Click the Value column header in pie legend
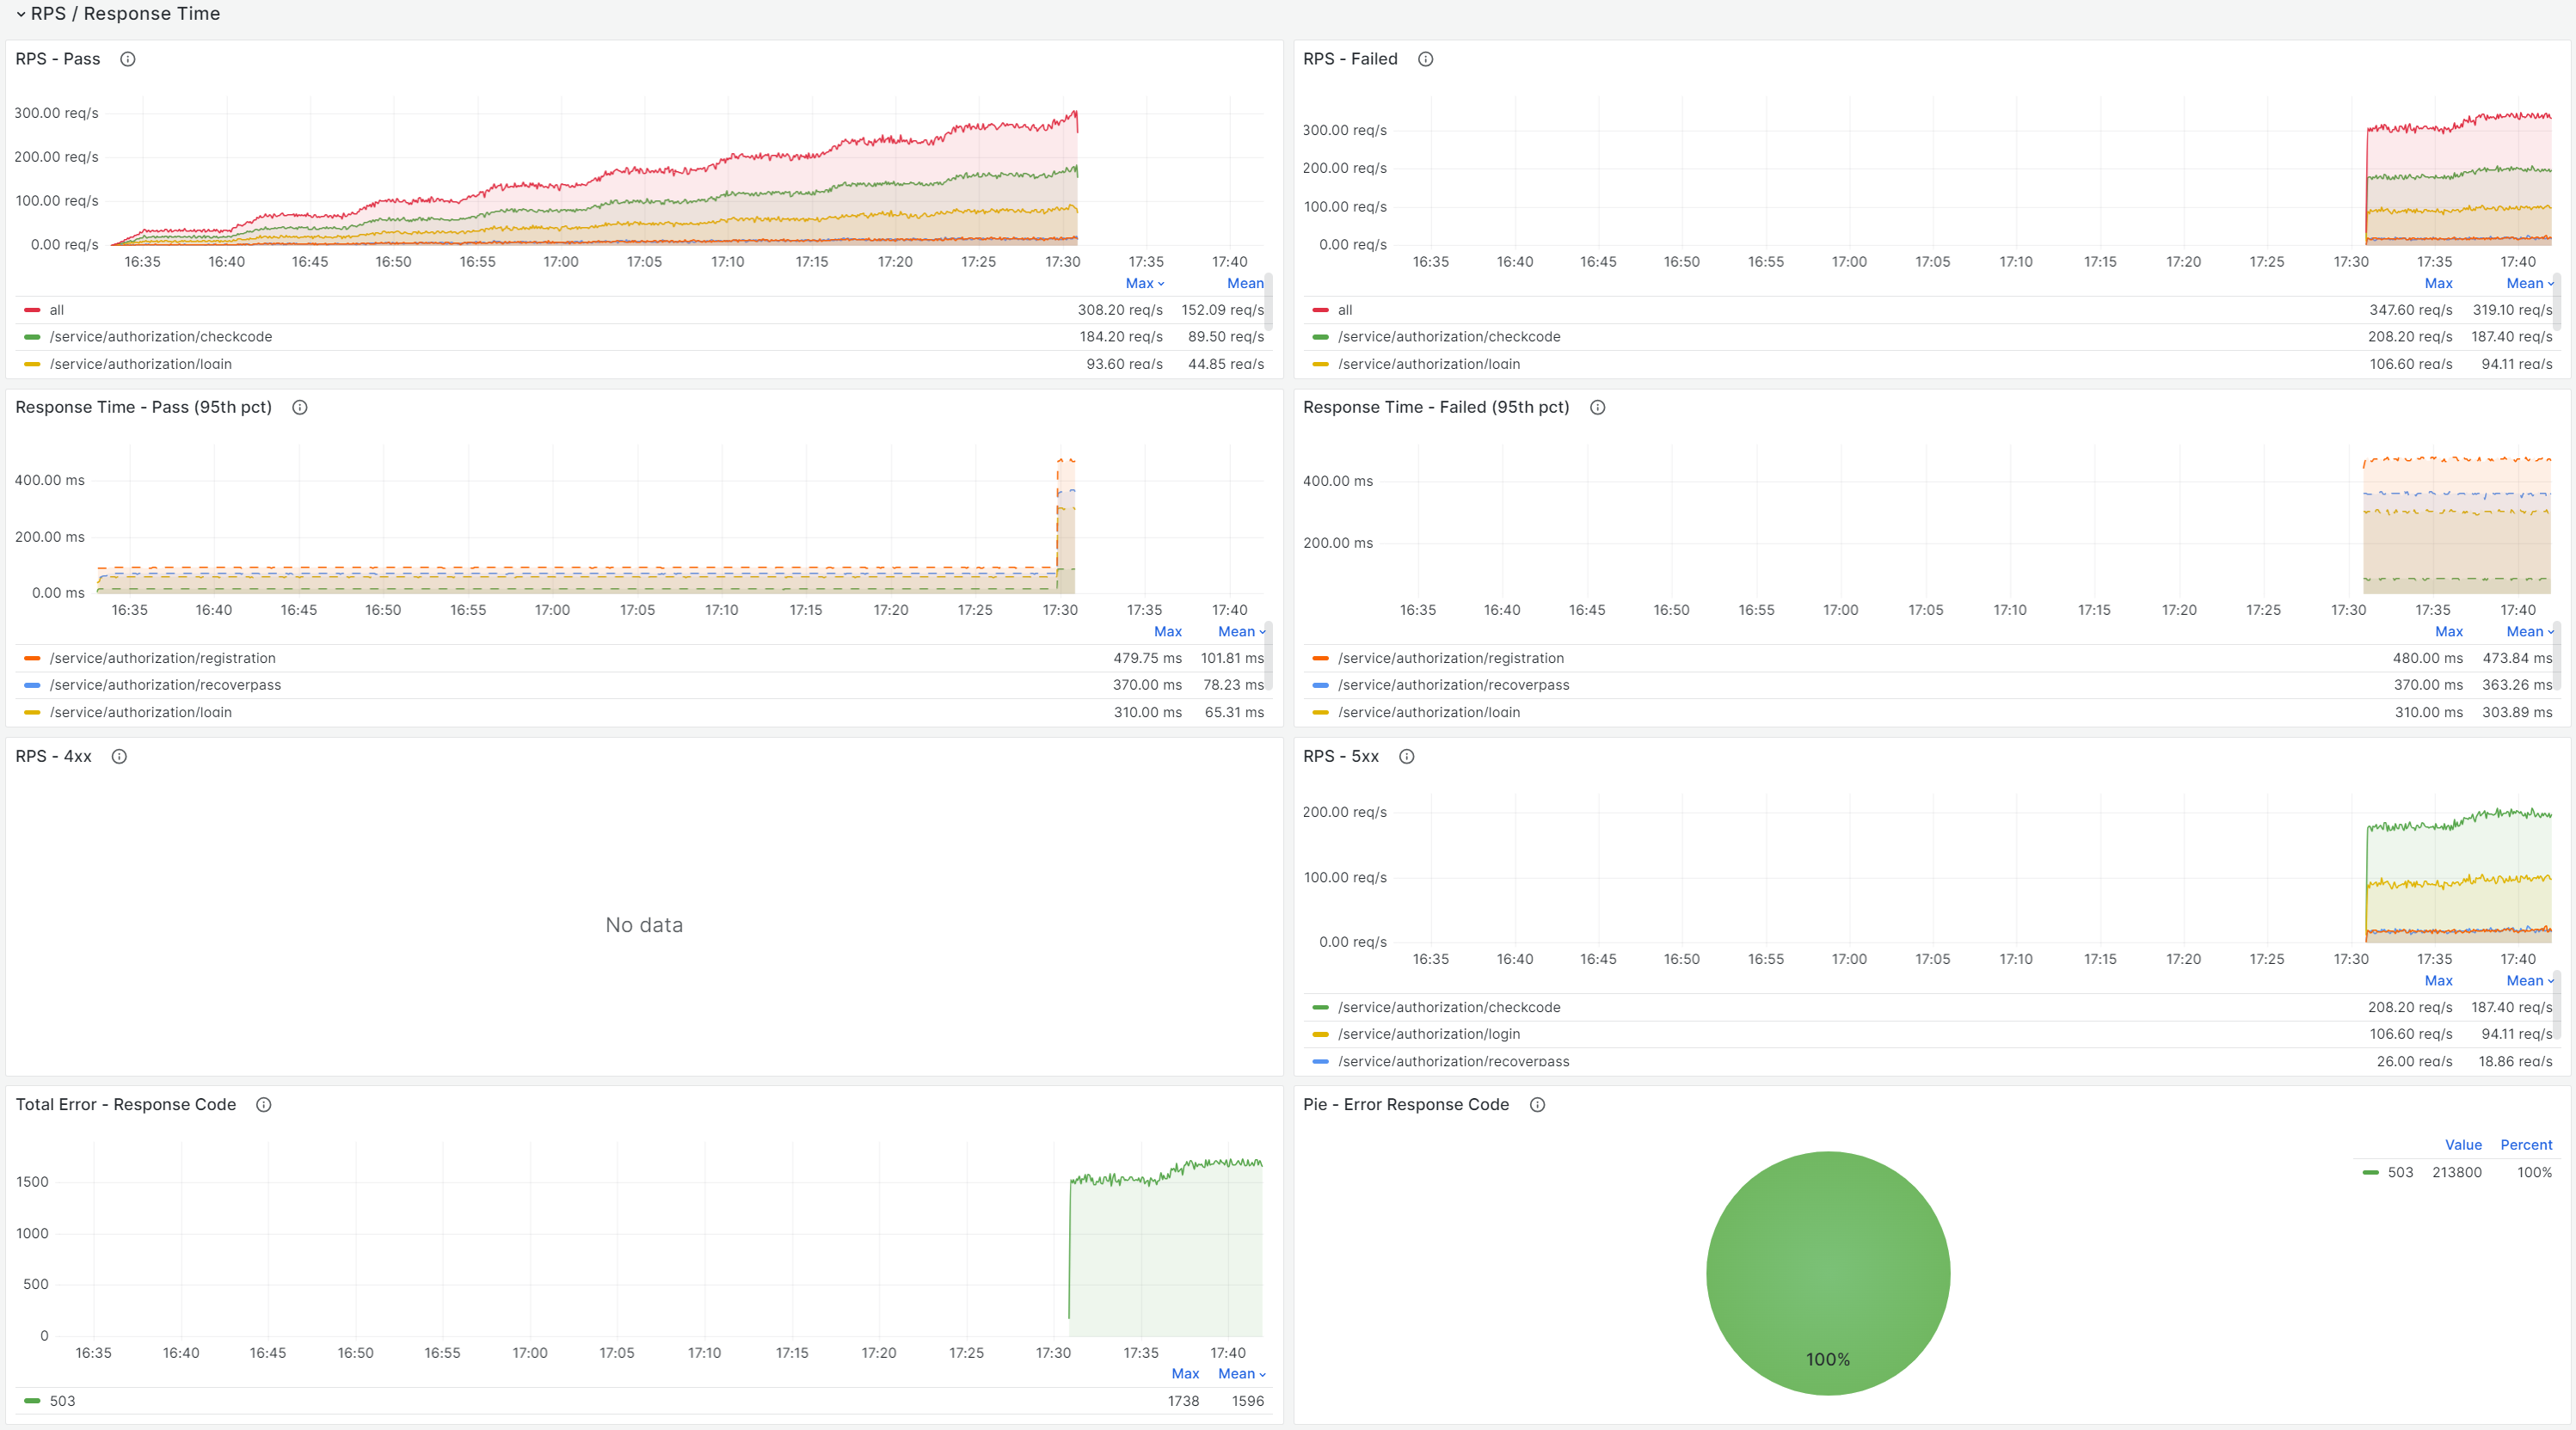Screen dimensions: 2576x1430 [2463, 1145]
